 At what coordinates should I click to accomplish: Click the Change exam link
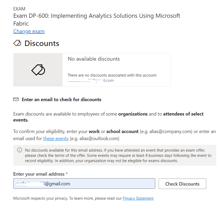pyautogui.click(x=29, y=31)
